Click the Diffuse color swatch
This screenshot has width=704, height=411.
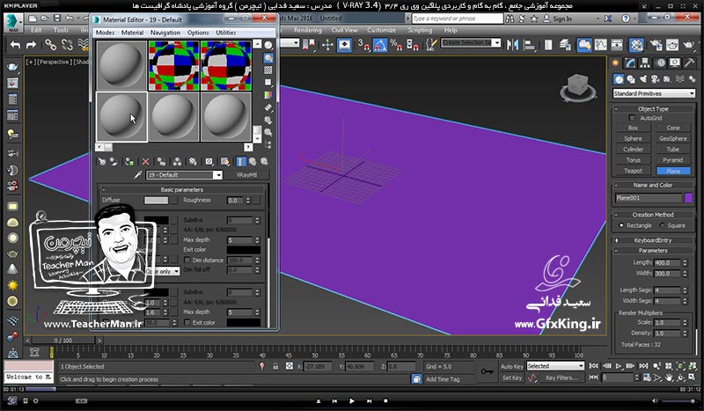coord(156,201)
